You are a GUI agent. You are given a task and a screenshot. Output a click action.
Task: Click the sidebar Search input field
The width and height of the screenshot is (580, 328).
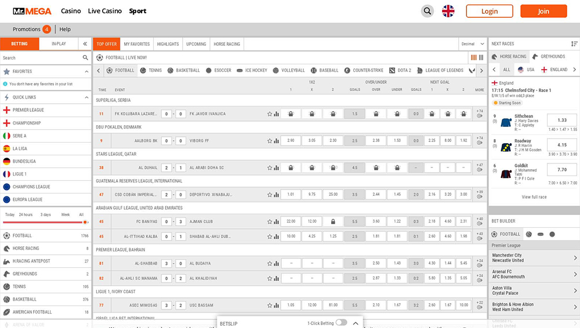tap(41, 58)
